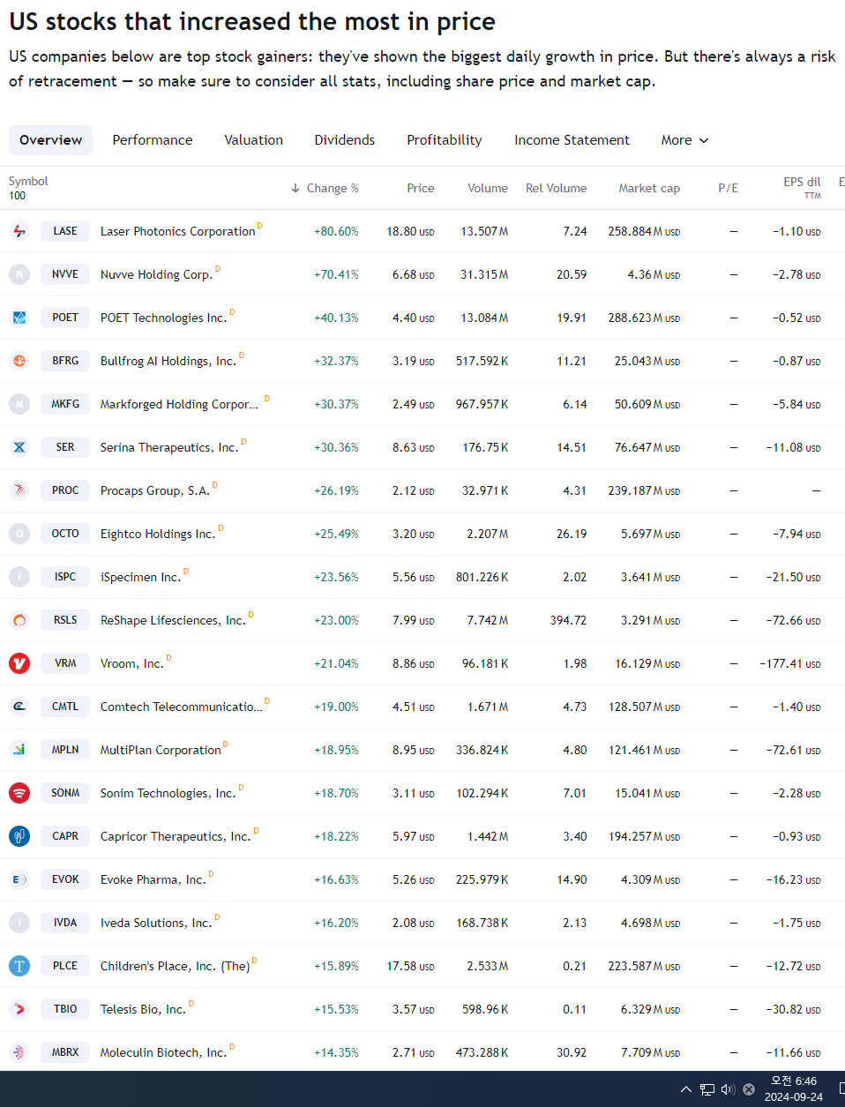Image resolution: width=845 pixels, height=1107 pixels.
Task: Click the delayed data marker next to Laser Photonics
Action: [260, 226]
